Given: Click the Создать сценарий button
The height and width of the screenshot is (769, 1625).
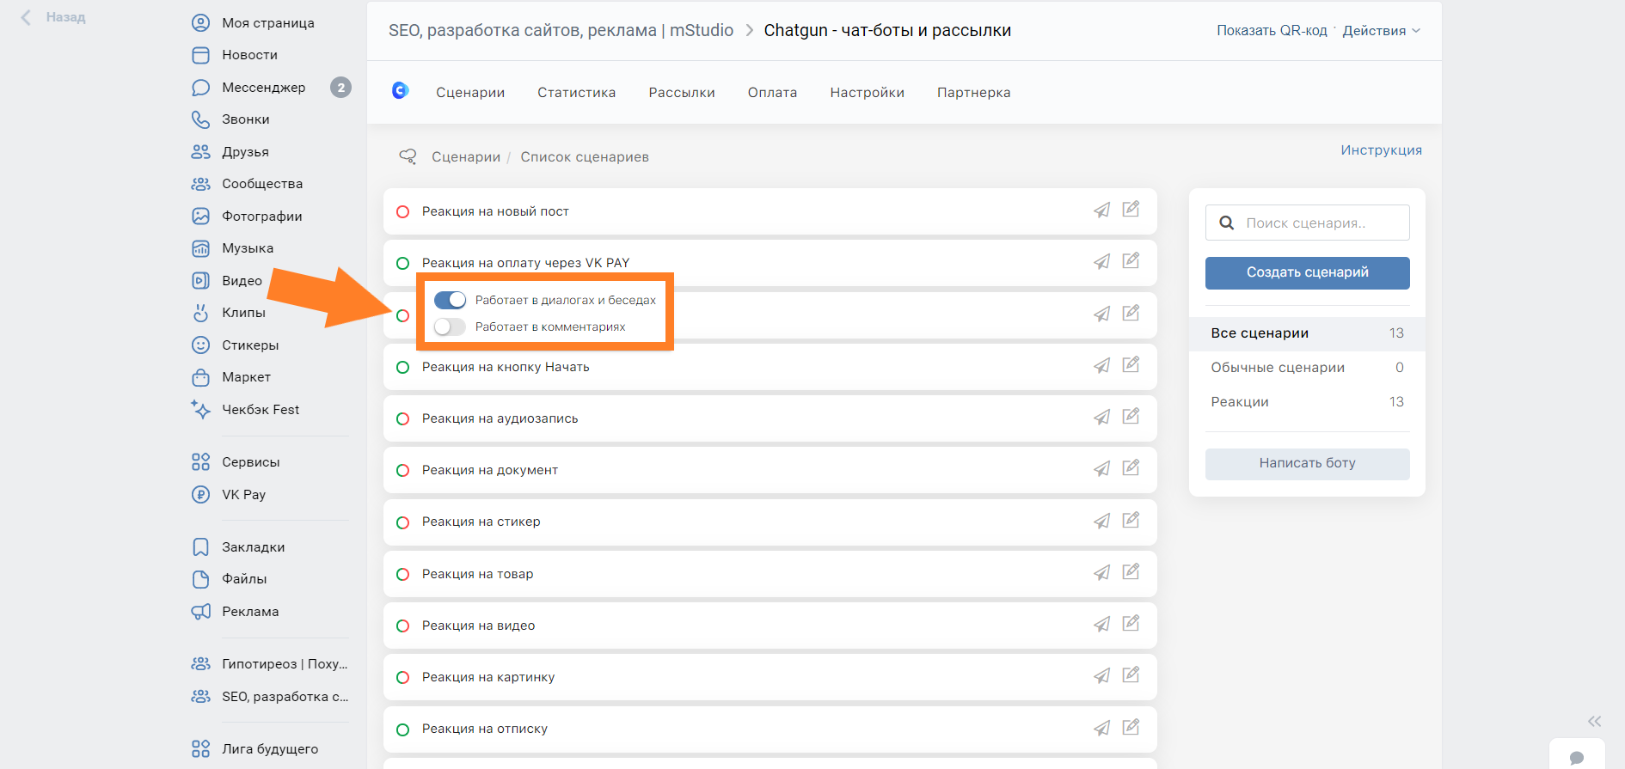Looking at the screenshot, I should pyautogui.click(x=1307, y=272).
